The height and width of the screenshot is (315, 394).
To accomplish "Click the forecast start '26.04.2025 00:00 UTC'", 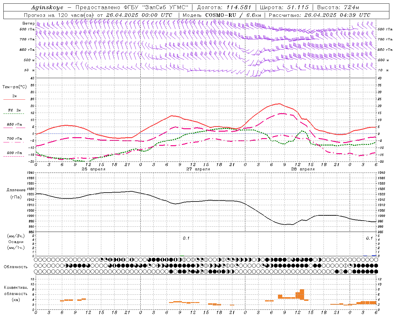I will coord(139,15).
